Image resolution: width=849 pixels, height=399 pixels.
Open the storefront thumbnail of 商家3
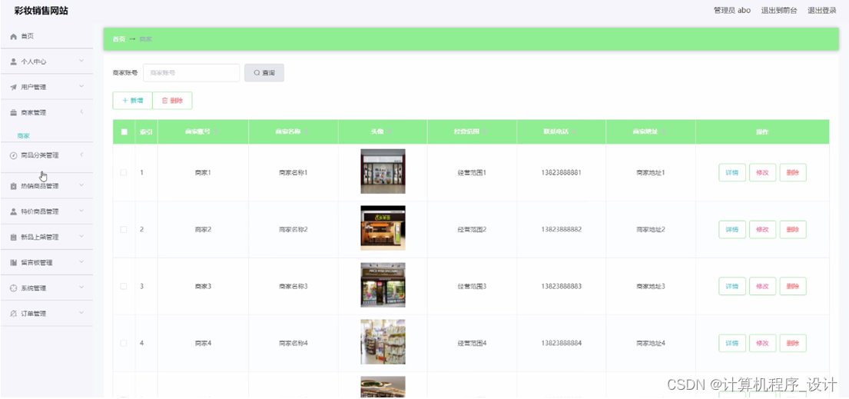(x=383, y=285)
